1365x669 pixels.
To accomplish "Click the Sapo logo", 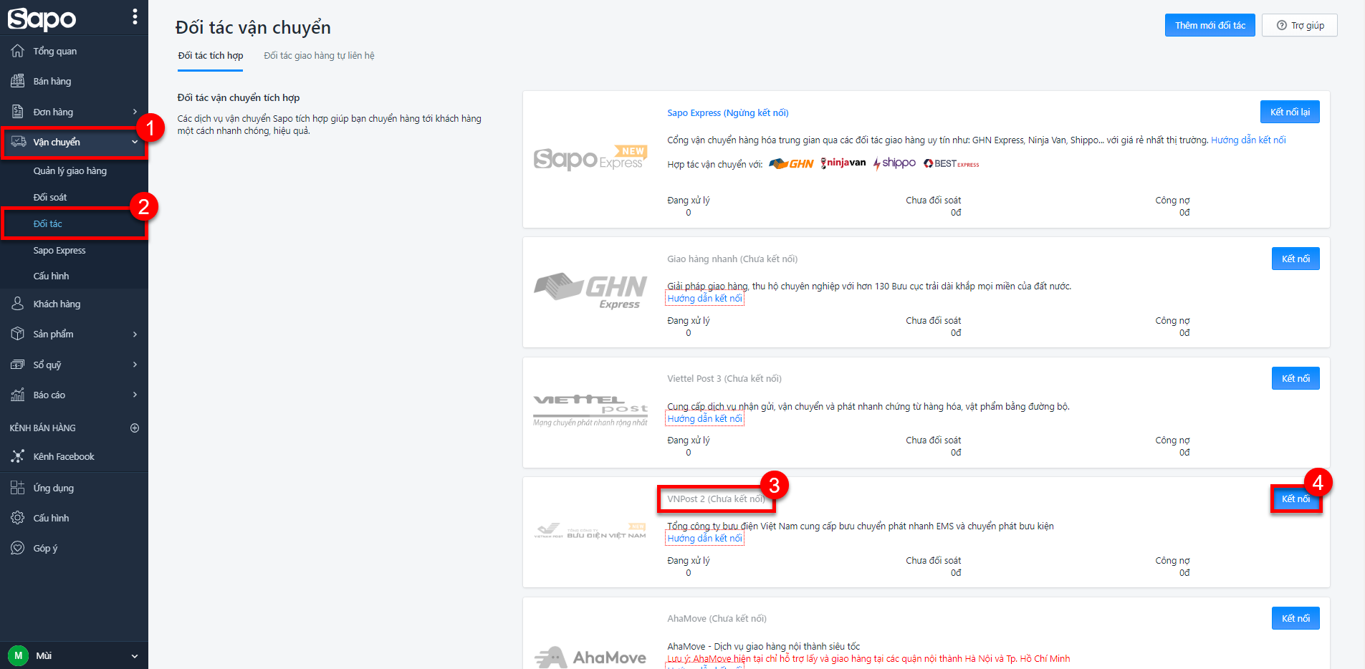I will point(42,19).
